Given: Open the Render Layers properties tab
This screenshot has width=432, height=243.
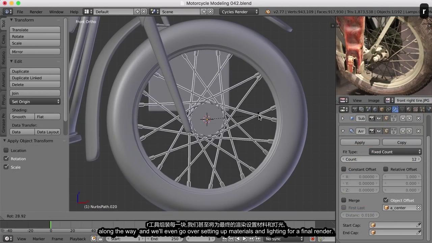Looking at the screenshot, I should [x=361, y=109].
